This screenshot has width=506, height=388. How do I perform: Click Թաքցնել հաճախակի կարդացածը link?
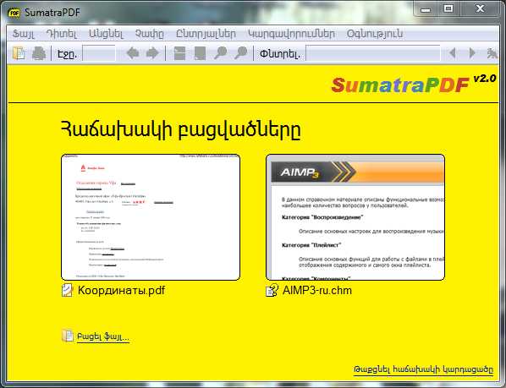tap(423, 369)
